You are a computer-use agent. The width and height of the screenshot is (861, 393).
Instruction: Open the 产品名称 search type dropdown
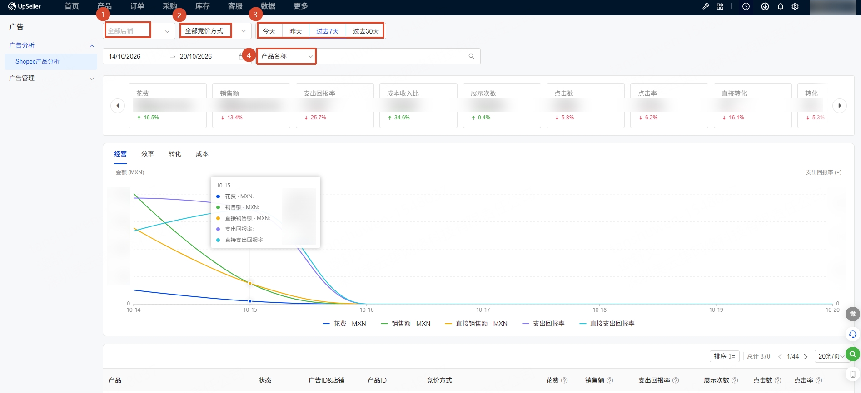point(287,56)
